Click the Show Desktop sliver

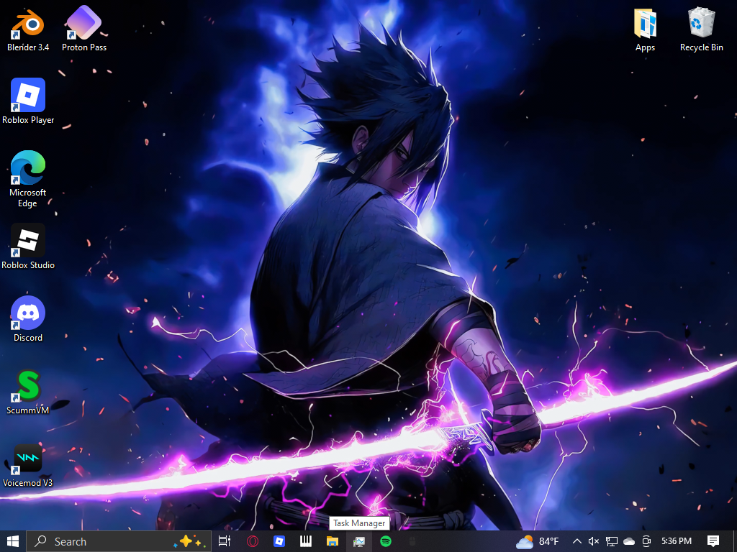[x=735, y=541]
